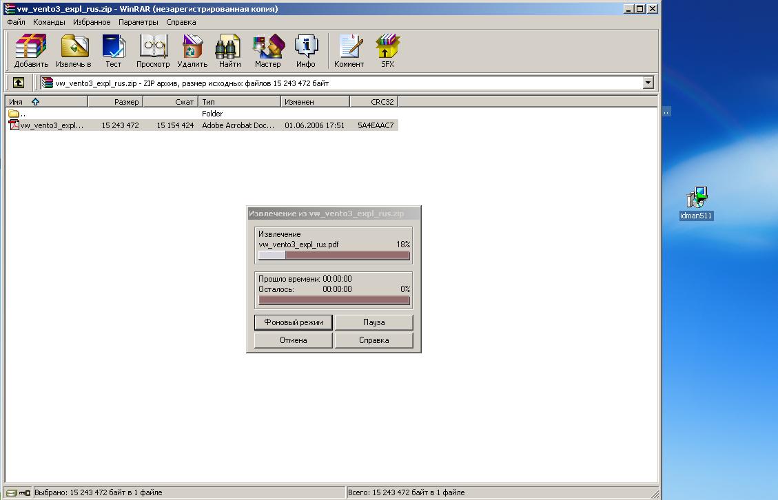Click the vw_vento3_expl_rus.pdf name in dialog

tap(298, 244)
